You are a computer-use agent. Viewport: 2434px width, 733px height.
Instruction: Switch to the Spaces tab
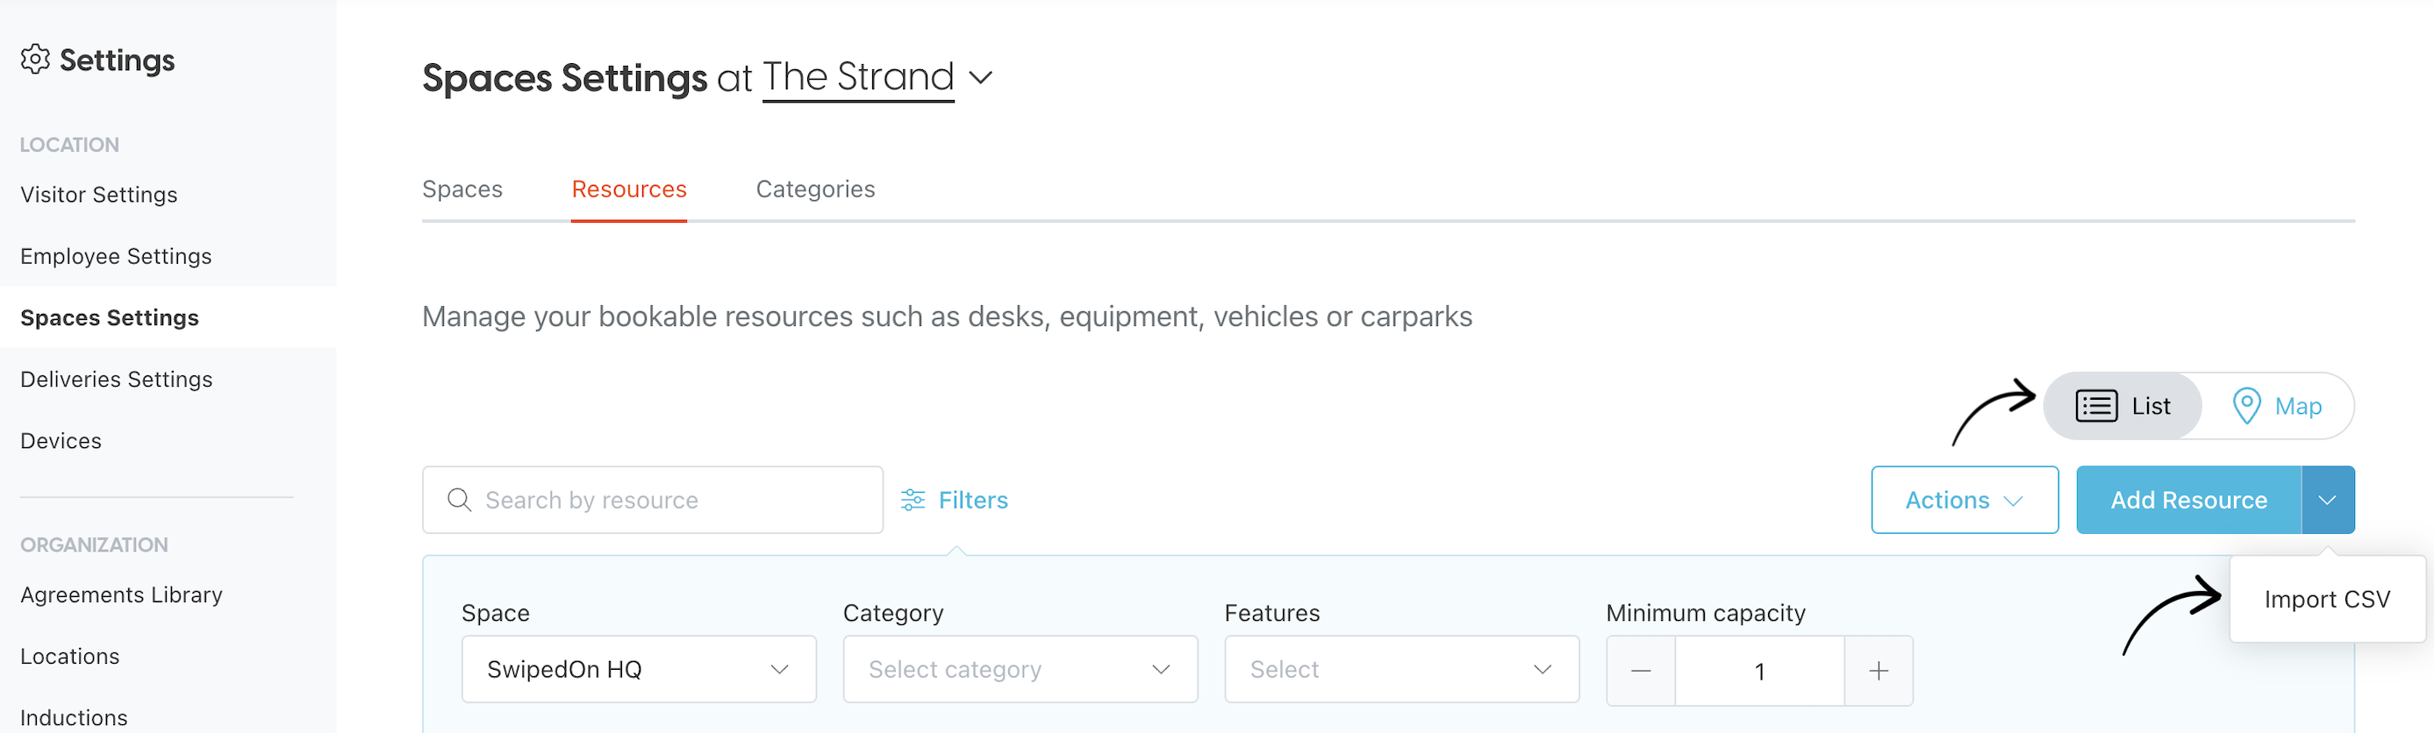click(x=462, y=189)
